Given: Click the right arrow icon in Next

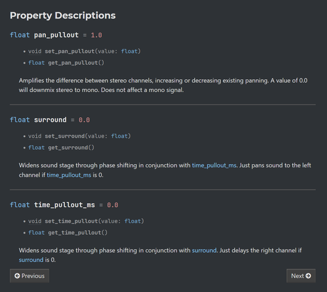Looking at the screenshot, I should 308,276.
